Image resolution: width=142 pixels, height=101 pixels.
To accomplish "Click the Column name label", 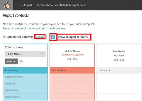I will (x=14, y=47).
